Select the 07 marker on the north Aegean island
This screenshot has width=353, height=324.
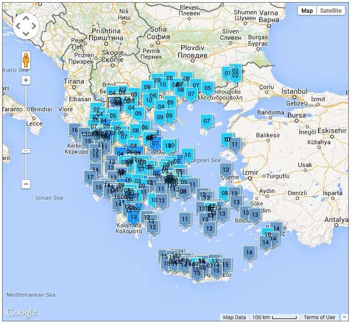coord(207,122)
